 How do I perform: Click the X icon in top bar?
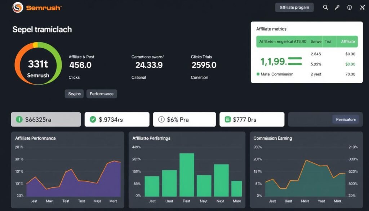[362, 7]
